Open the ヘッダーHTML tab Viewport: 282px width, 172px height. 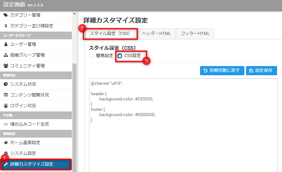click(157, 34)
